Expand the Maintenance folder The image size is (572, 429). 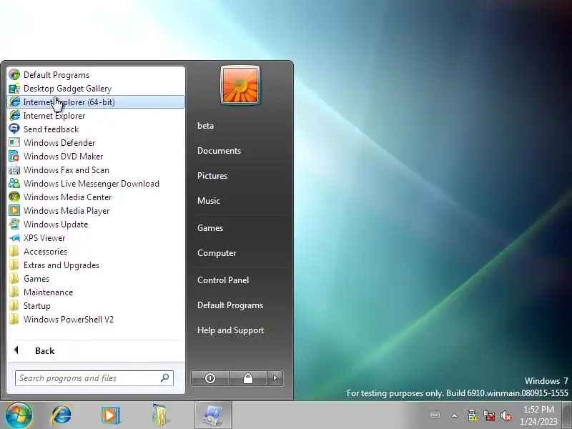(x=96, y=292)
